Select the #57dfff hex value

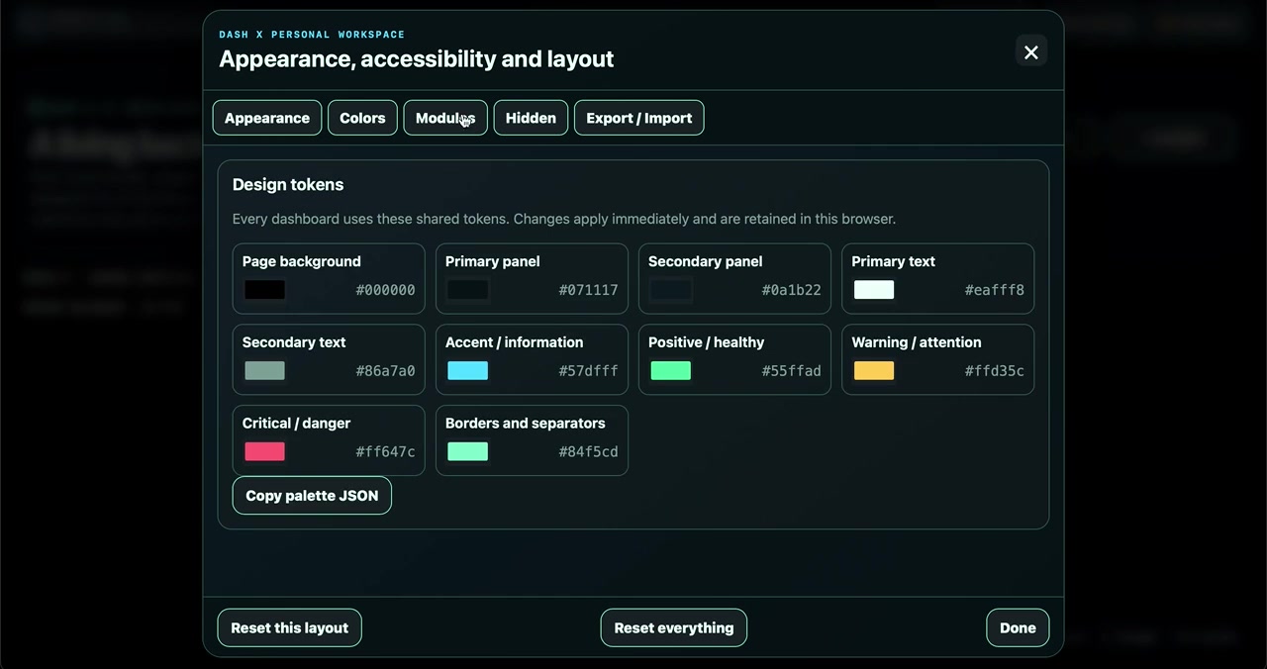[x=588, y=371]
